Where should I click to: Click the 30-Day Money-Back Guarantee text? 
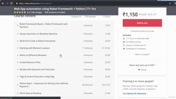coord(142,31)
